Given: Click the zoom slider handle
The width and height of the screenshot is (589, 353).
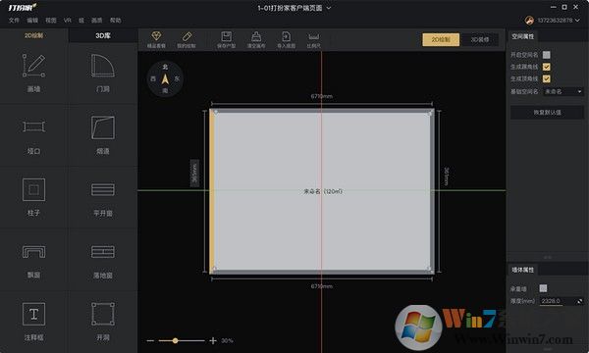Looking at the screenshot, I should click(x=175, y=340).
